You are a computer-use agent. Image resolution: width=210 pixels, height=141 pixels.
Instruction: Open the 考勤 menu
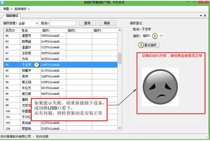click(x=7, y=9)
